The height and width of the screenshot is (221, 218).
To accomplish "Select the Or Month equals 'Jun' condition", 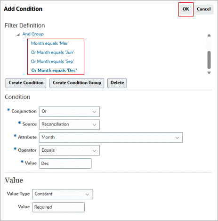I will (52, 52).
